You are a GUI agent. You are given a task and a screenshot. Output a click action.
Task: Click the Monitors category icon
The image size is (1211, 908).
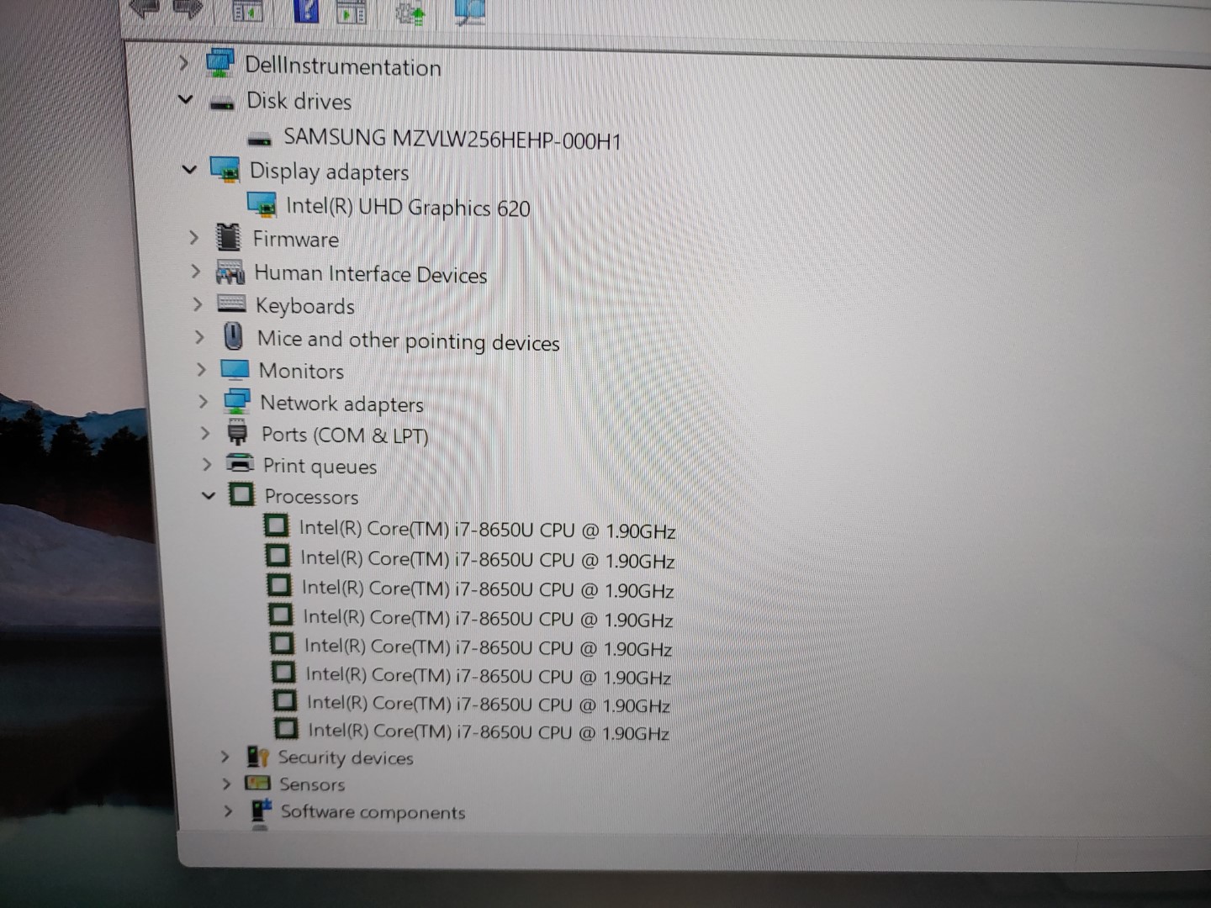click(x=235, y=369)
